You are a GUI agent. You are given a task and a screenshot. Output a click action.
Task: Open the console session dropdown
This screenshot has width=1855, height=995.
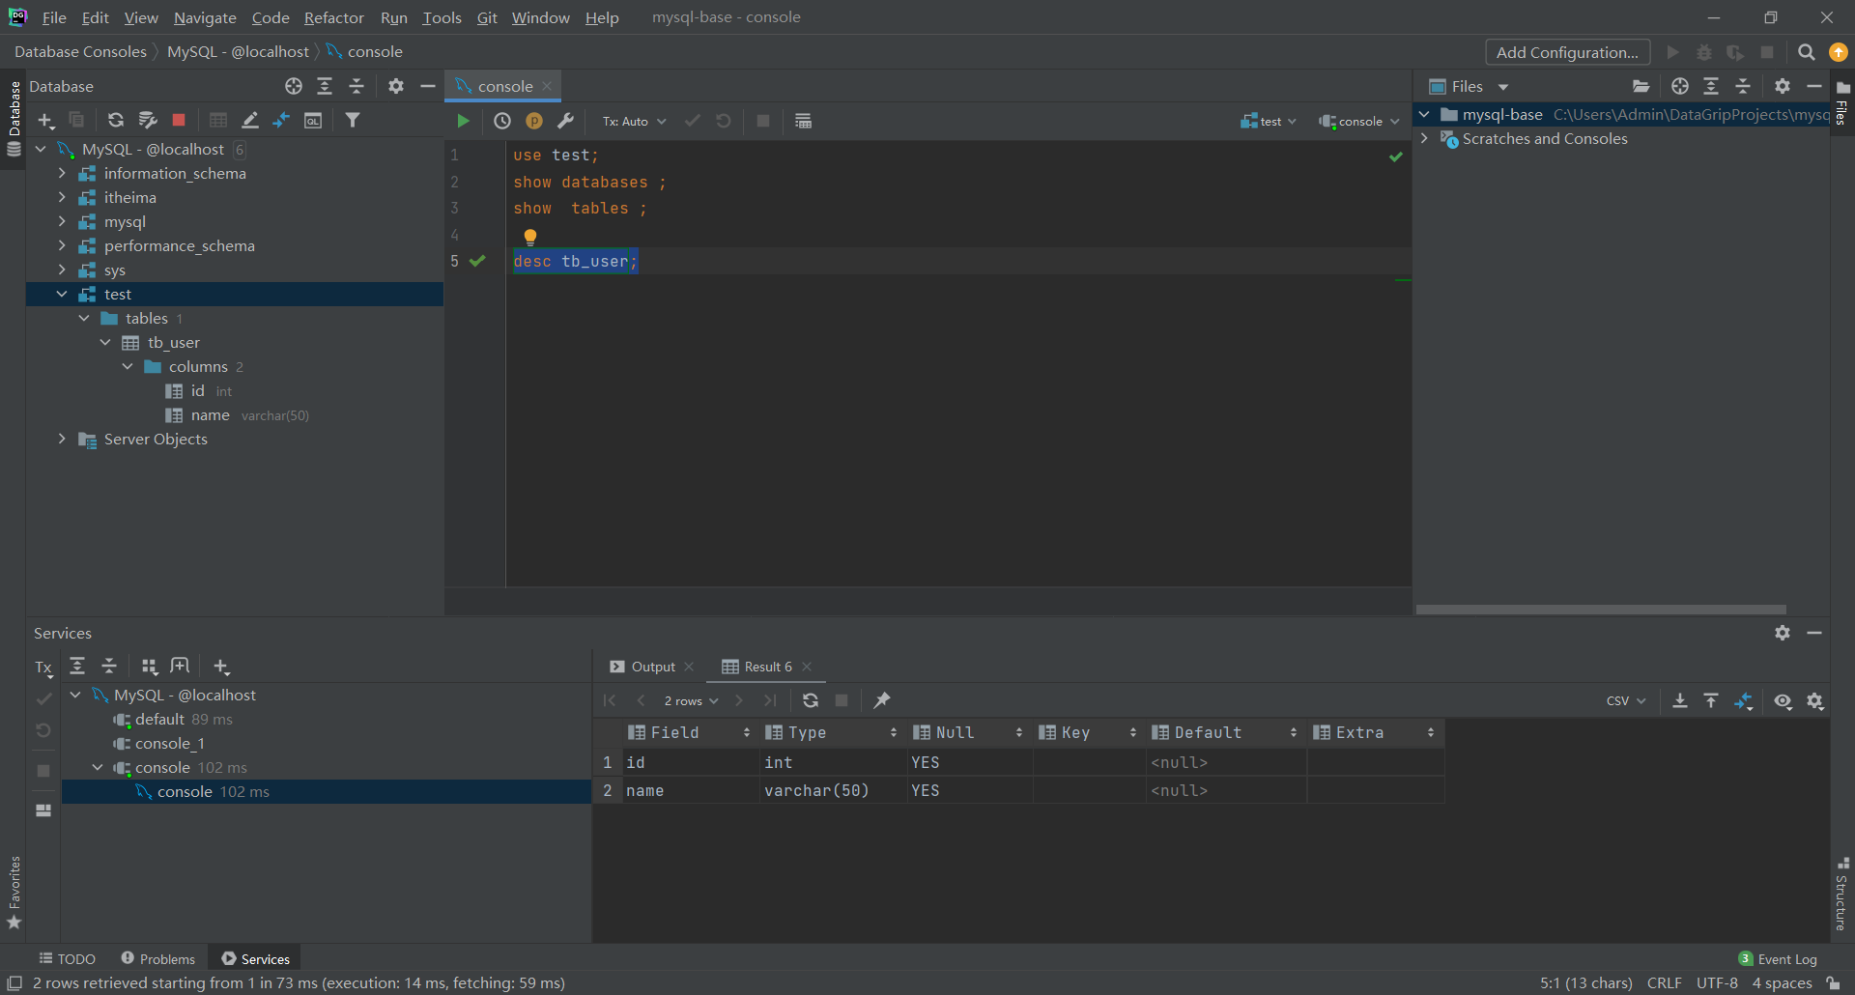point(1358,121)
